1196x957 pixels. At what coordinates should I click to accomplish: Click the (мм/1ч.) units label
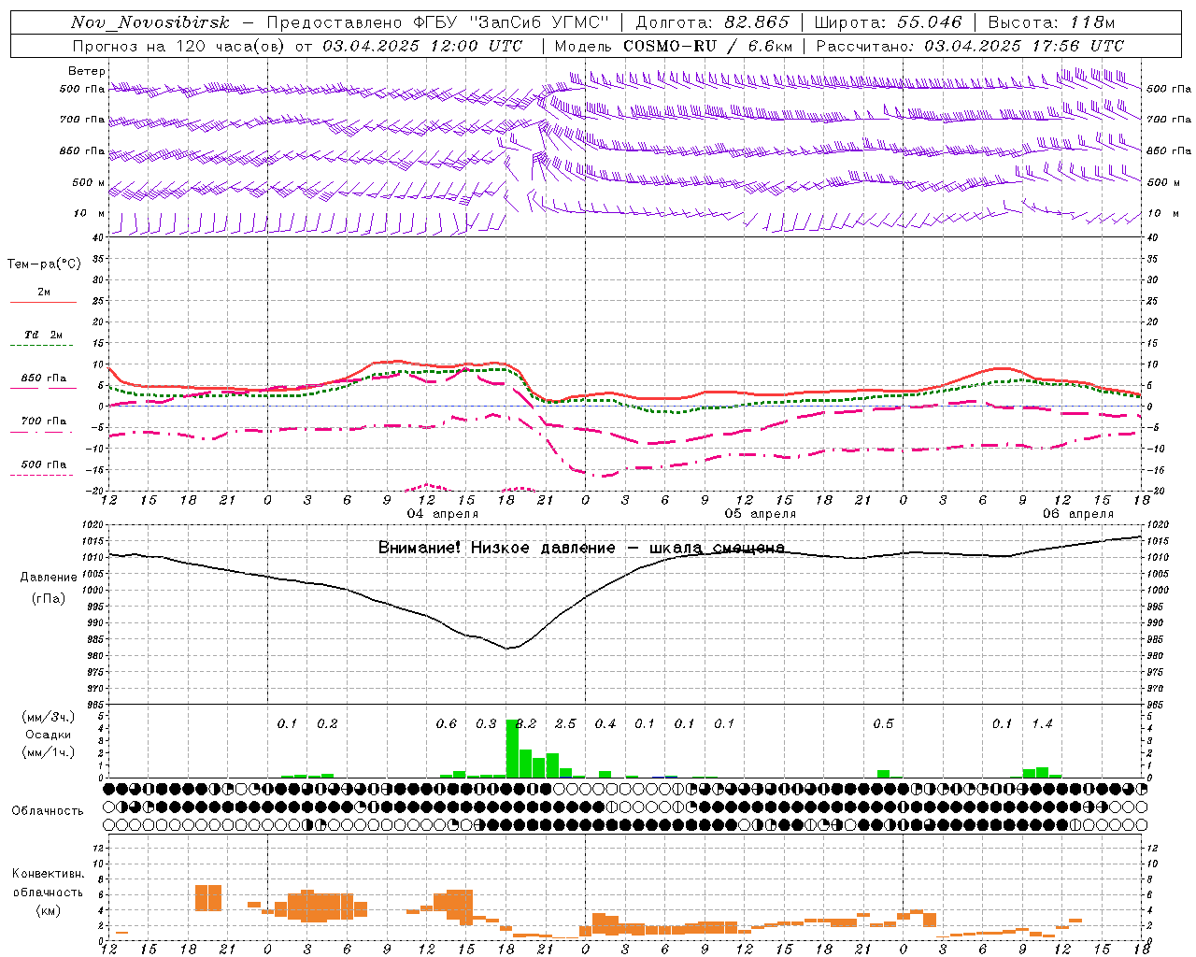(x=49, y=752)
